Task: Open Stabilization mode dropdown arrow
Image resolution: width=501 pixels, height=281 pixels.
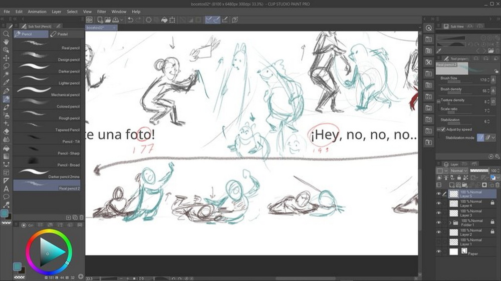Action: 493,138
